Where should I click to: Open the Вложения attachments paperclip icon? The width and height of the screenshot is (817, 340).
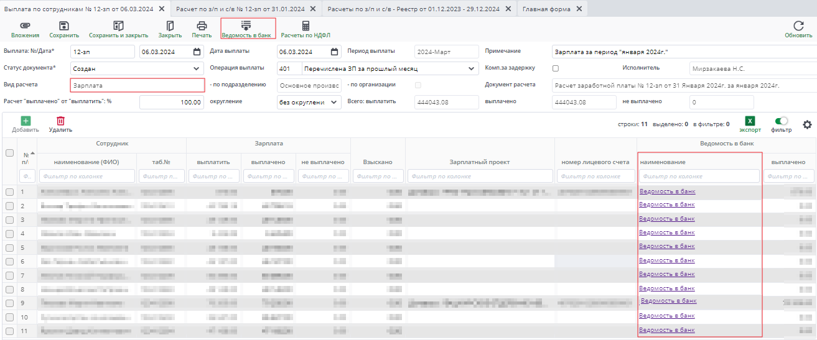(x=25, y=26)
